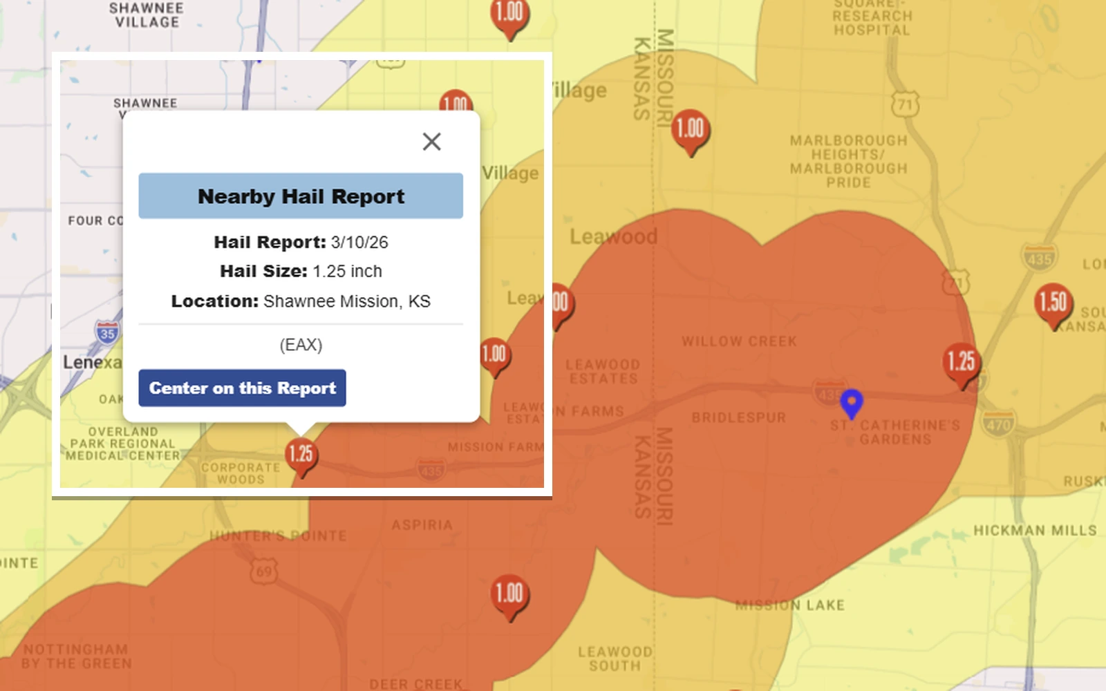Select the 1.25 marker east of Willow Creek
The width and height of the screenshot is (1106, 691).
point(962,365)
